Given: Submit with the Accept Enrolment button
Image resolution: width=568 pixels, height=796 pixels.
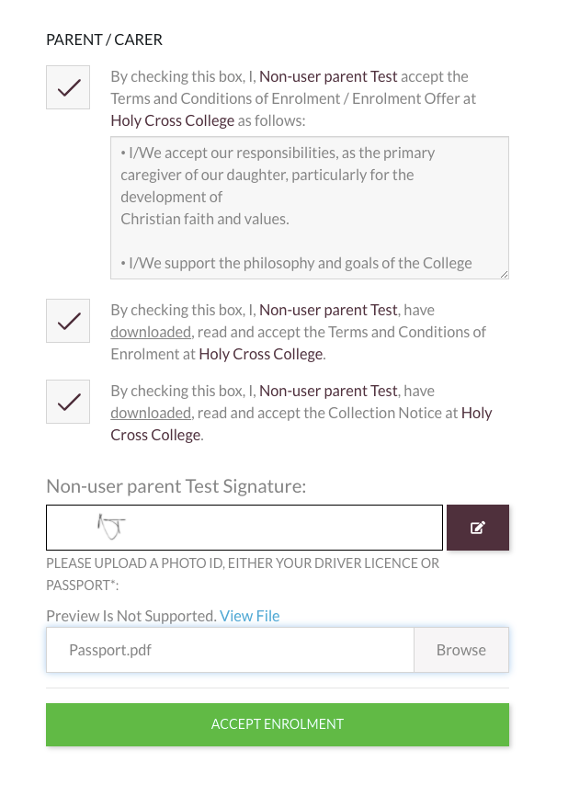Looking at the screenshot, I should pyautogui.click(x=277, y=724).
